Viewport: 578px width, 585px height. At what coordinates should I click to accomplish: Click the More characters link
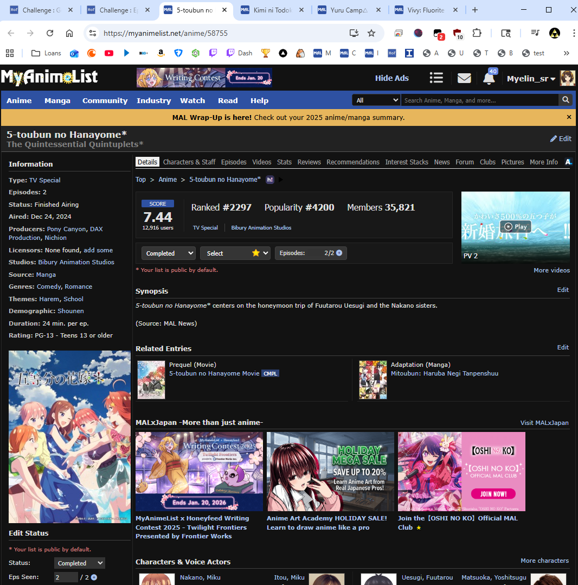tap(544, 561)
